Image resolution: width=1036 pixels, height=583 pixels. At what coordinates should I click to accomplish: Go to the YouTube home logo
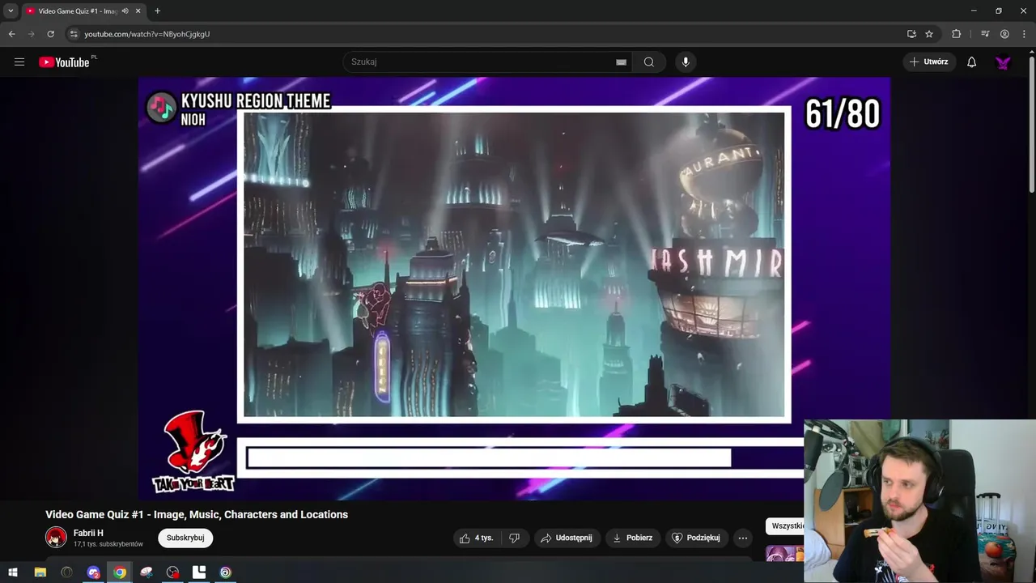point(64,62)
